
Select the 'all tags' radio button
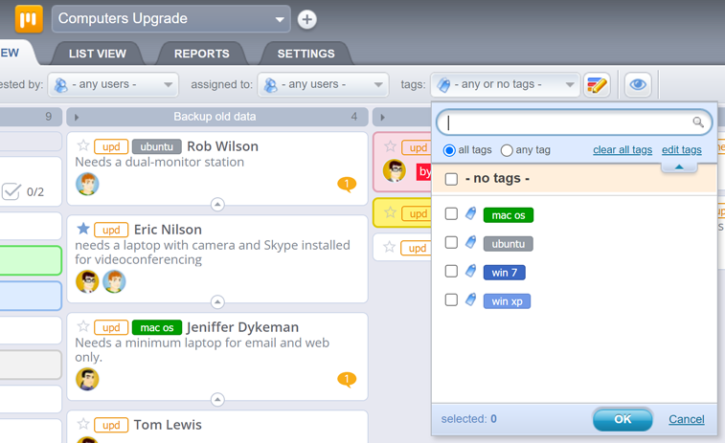[449, 150]
